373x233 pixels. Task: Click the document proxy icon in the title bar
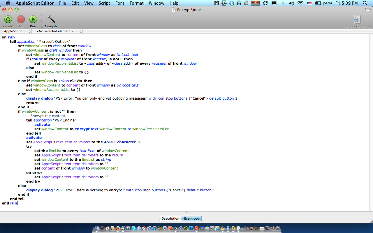coord(174,10)
